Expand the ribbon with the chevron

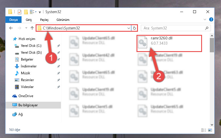point(205,19)
